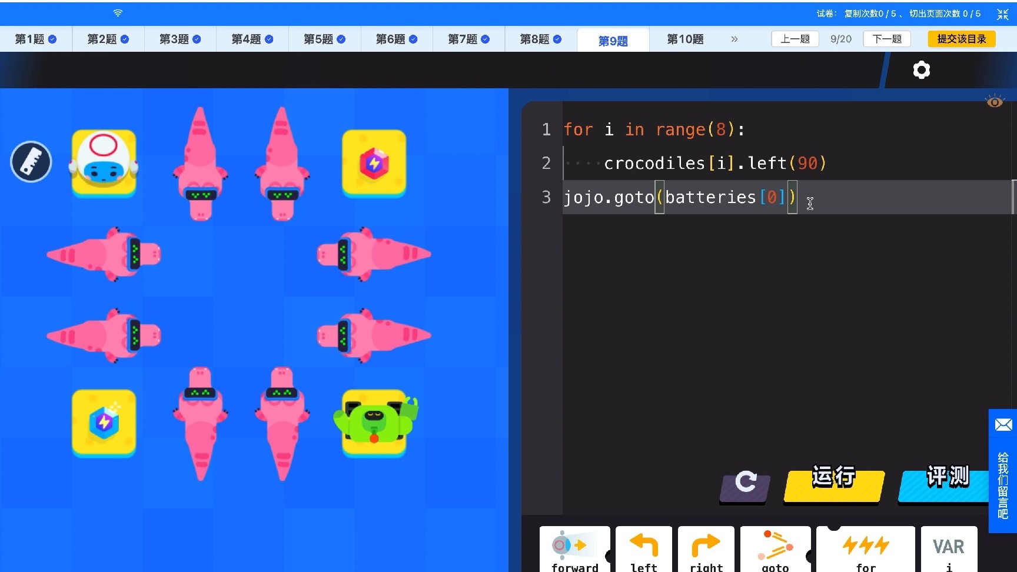Viewport: 1017px width, 572px height.
Task: Click the 切出页面次数 0 / 5 text
Action: coord(945,14)
